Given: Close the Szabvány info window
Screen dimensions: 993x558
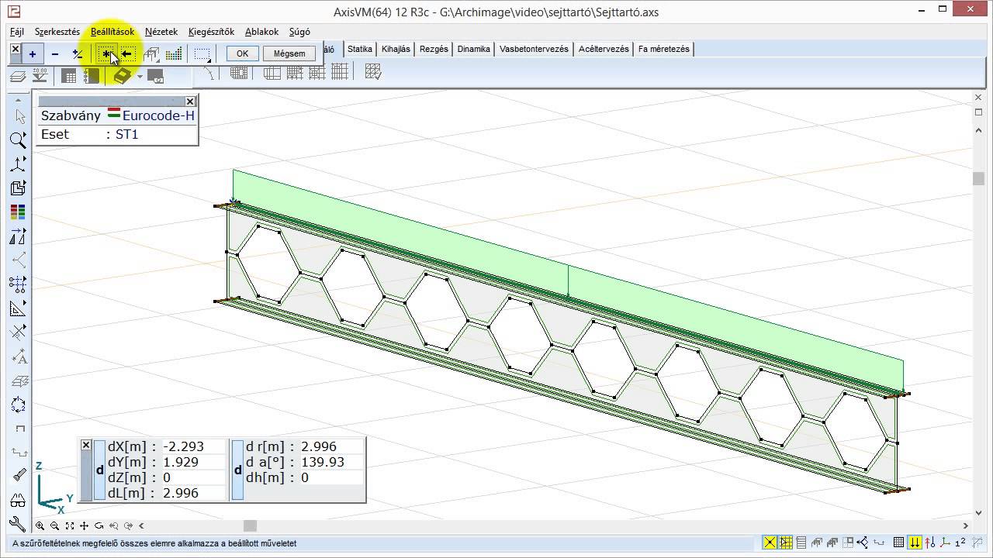Looking at the screenshot, I should pos(190,102).
